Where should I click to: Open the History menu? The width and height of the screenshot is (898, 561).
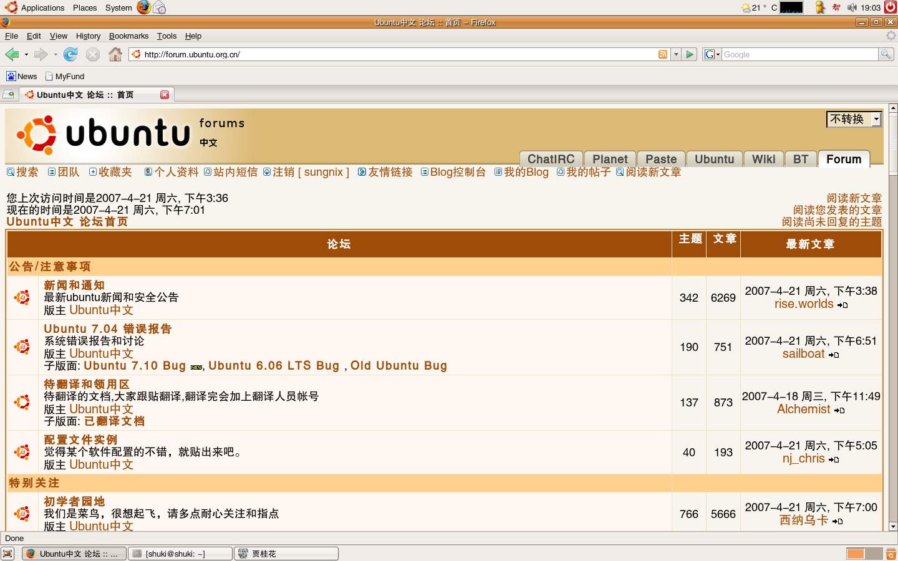[88, 36]
